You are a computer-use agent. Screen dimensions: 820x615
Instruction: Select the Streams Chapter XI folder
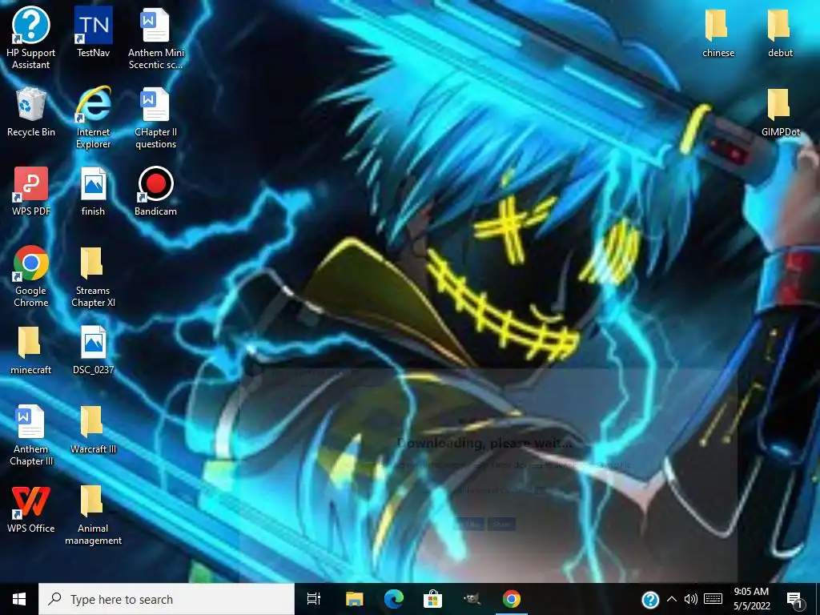93,277
